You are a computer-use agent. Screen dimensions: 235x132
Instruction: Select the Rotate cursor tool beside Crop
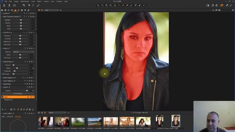(115, 5)
